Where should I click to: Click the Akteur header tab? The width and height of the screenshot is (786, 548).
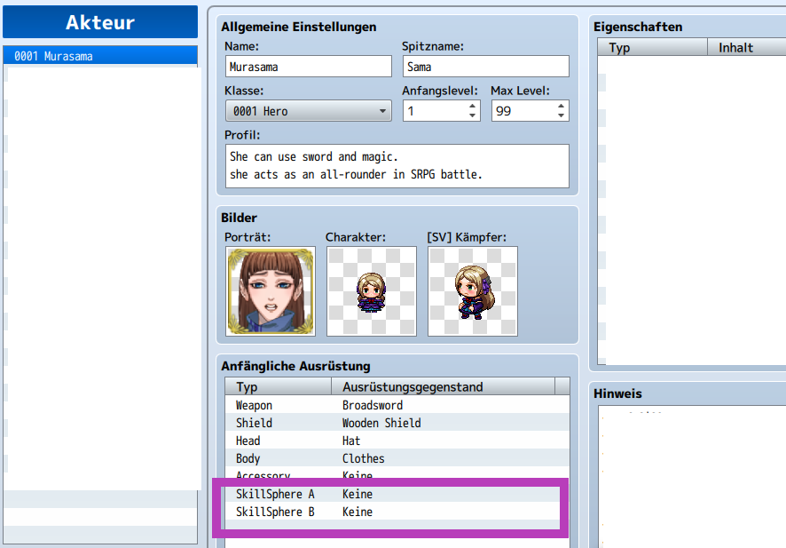tap(100, 22)
